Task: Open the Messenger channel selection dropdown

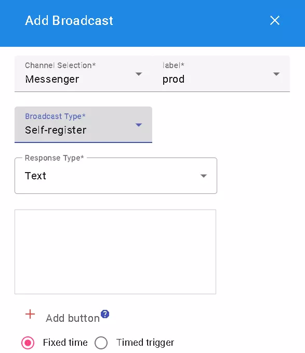Action: tap(84, 74)
